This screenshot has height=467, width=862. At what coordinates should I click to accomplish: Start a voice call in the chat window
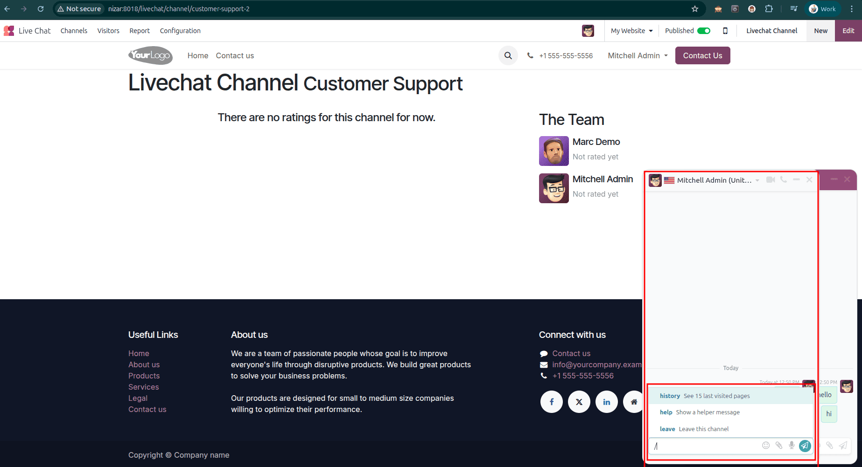pos(784,180)
